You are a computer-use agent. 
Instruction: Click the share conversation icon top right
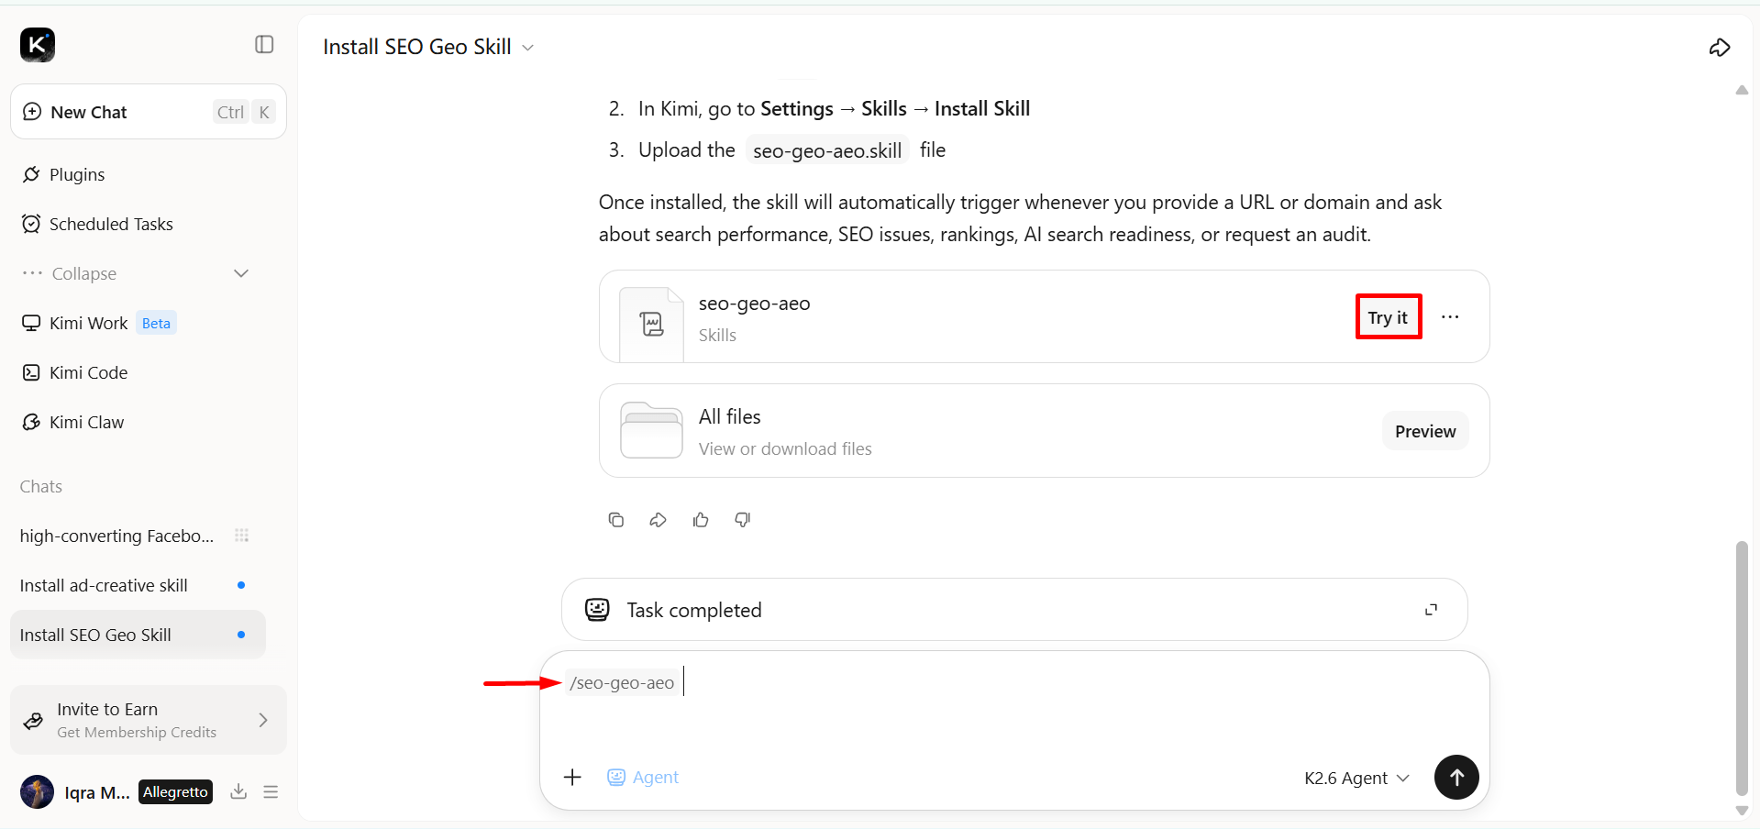1720,48
